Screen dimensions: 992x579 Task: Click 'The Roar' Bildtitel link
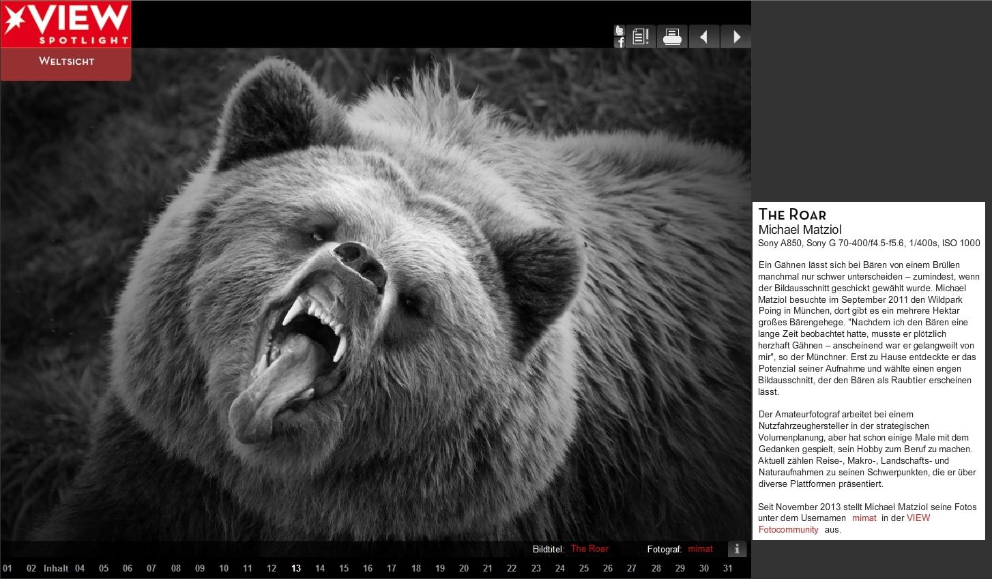pyautogui.click(x=589, y=549)
